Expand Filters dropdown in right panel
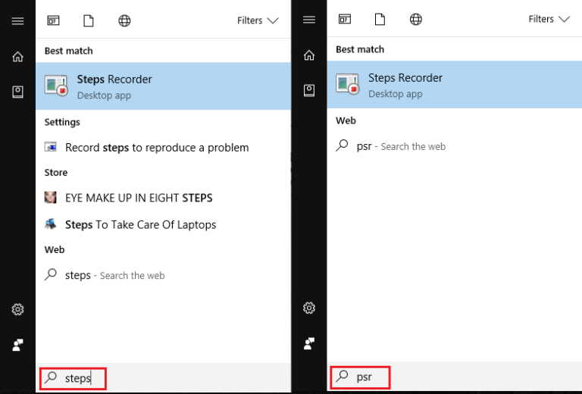This screenshot has width=582, height=394. click(x=549, y=19)
